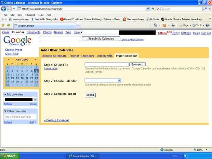The width and height of the screenshot is (212, 159).
Task: Open the www.cpabc.org link bookmark
Action: point(19,19)
